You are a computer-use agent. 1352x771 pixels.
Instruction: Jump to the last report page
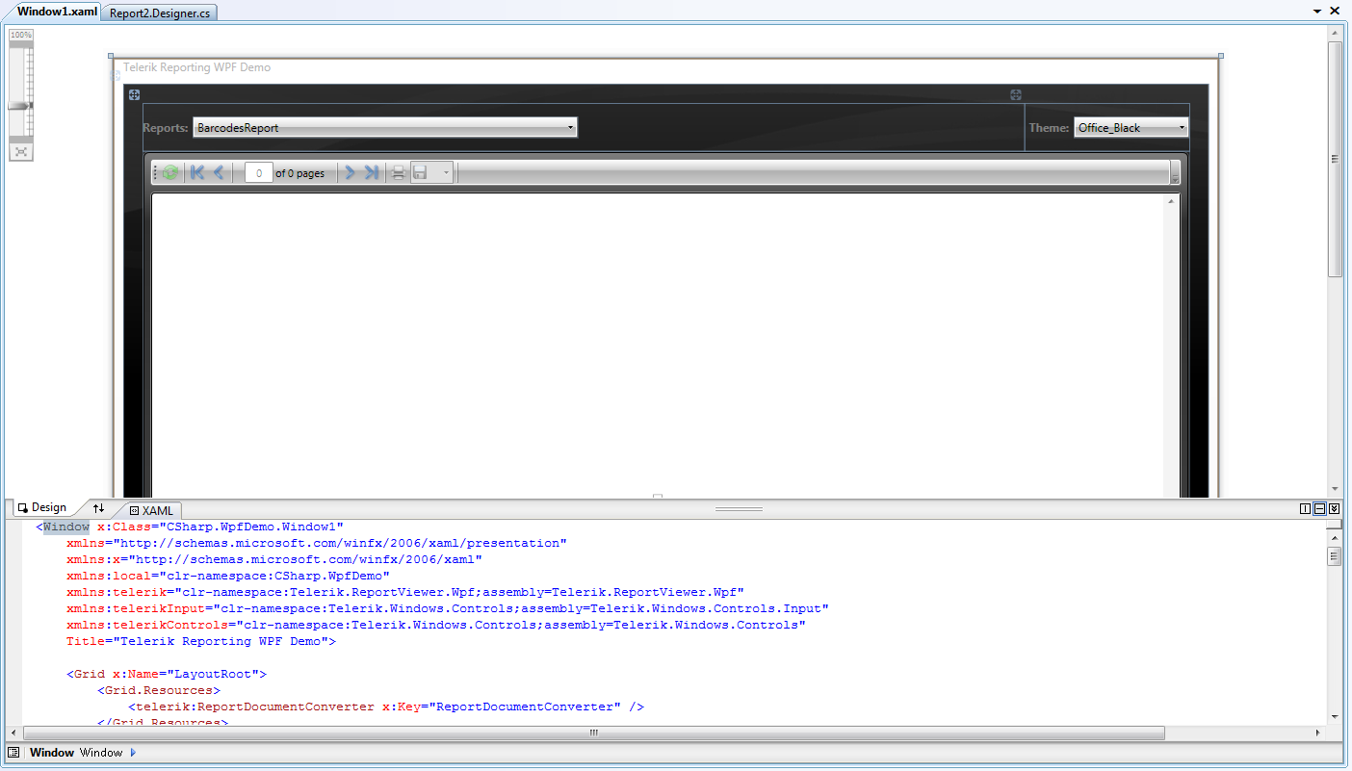[x=372, y=172]
